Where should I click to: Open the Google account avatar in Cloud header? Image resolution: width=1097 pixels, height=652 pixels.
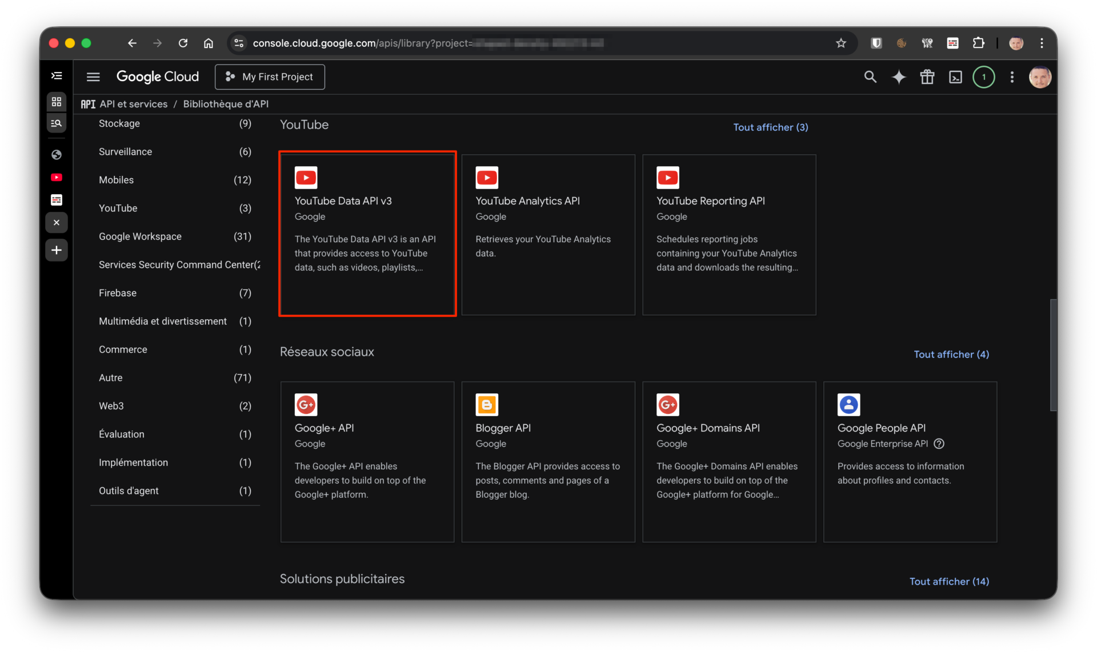pyautogui.click(x=1040, y=77)
